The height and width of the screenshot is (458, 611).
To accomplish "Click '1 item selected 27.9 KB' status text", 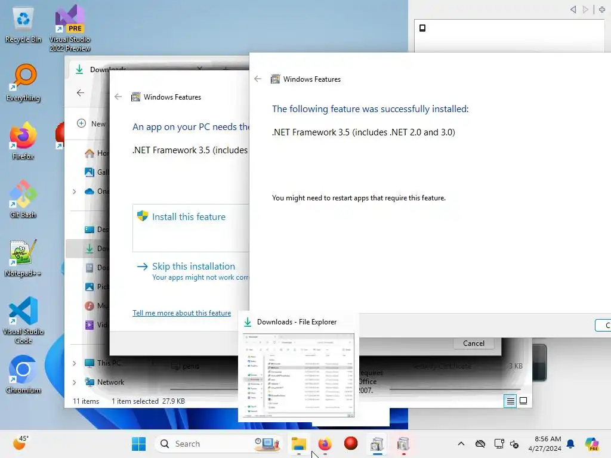I will point(148,401).
